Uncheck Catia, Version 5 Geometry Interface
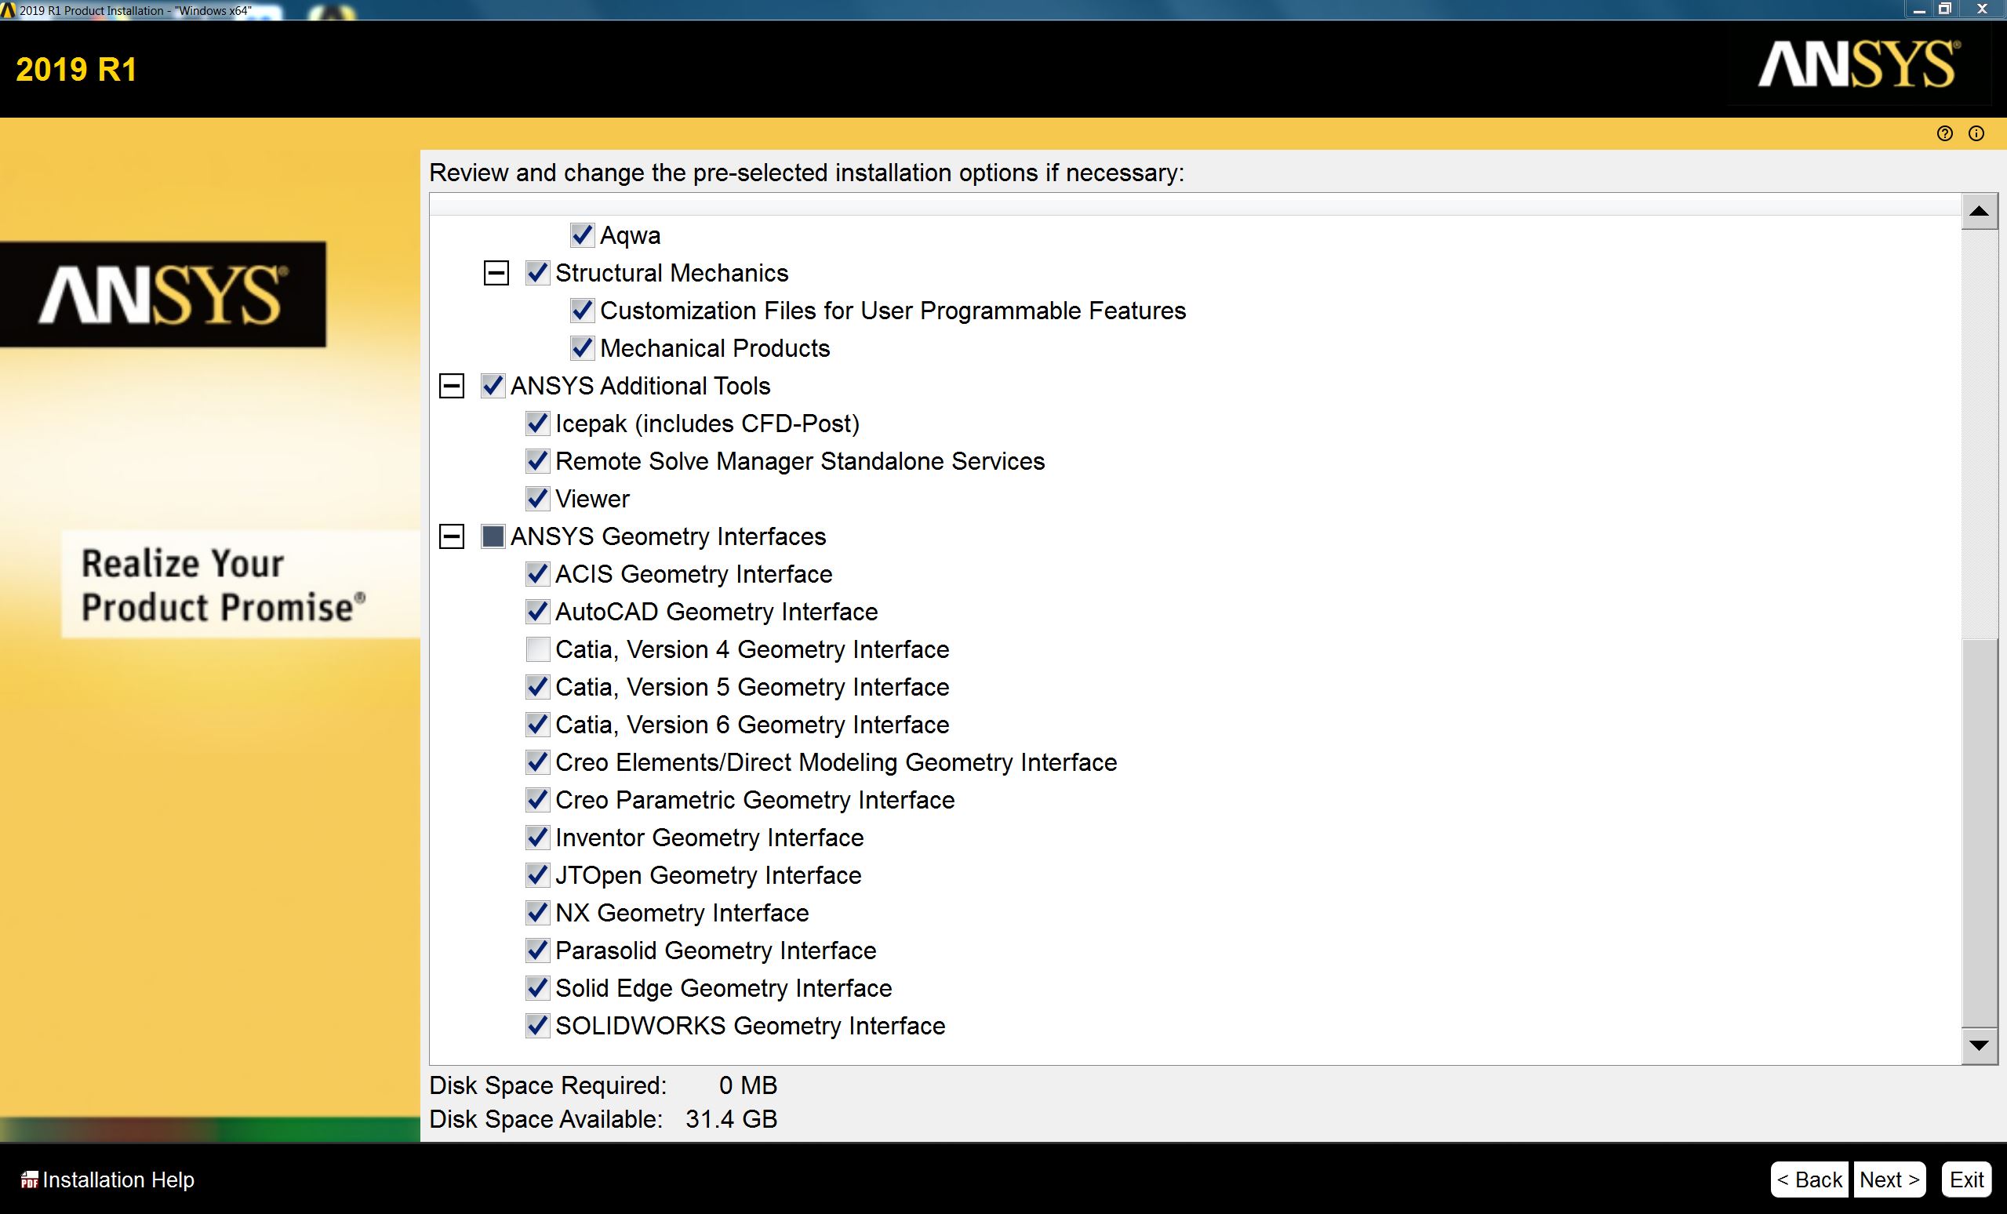Image resolution: width=2007 pixels, height=1214 pixels. coord(536,686)
